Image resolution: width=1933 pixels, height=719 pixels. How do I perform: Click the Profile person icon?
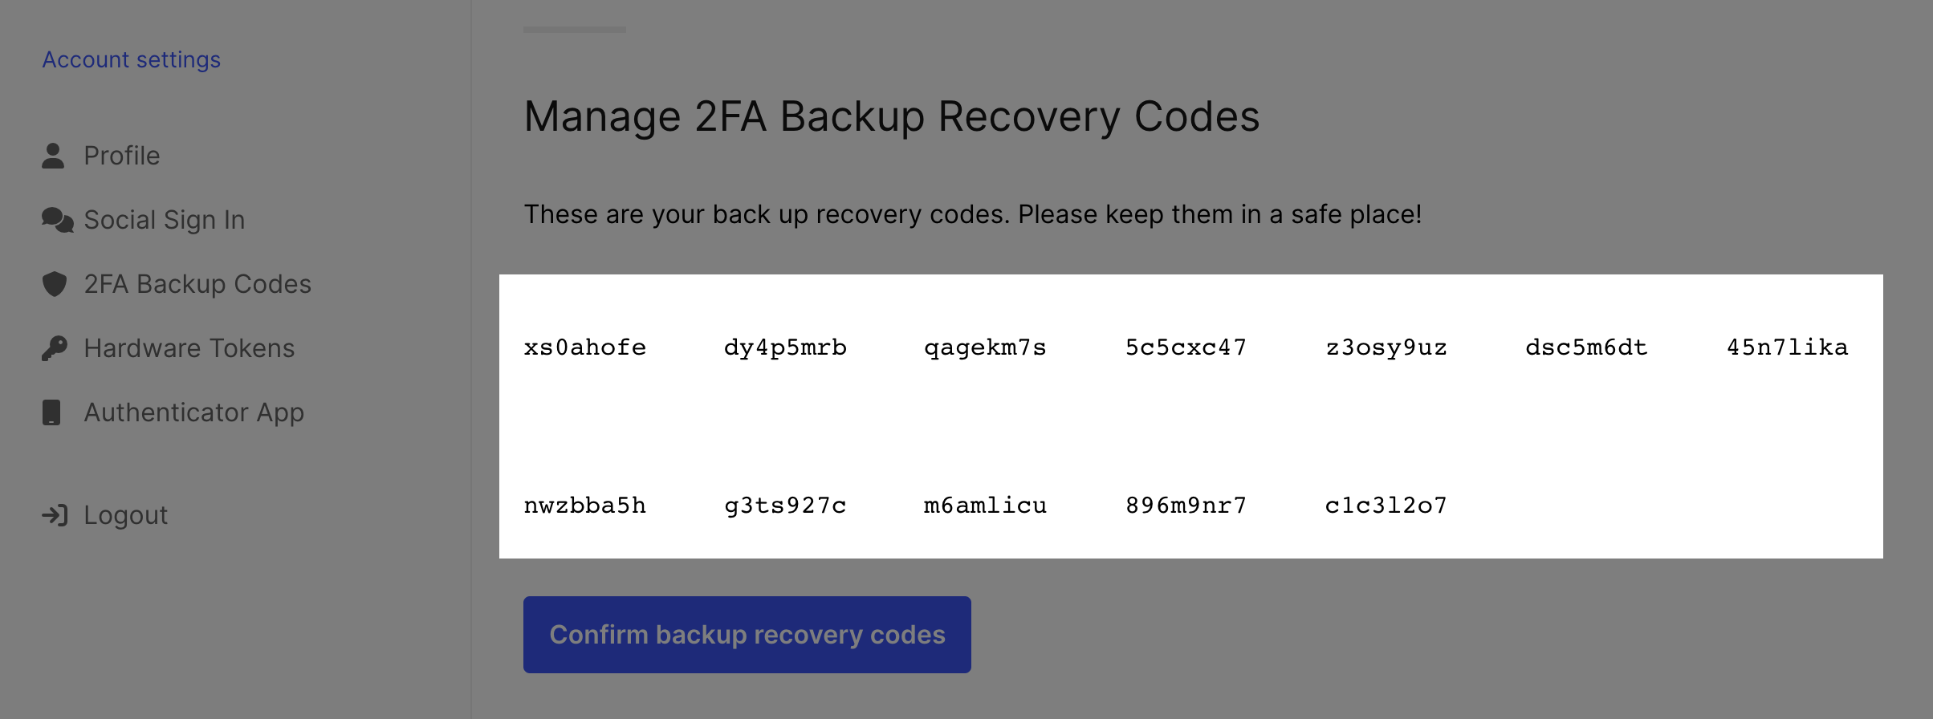click(53, 156)
